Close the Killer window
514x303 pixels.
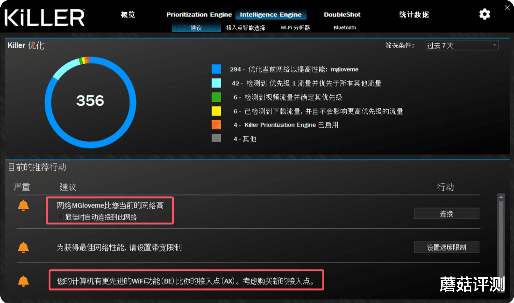click(x=507, y=8)
